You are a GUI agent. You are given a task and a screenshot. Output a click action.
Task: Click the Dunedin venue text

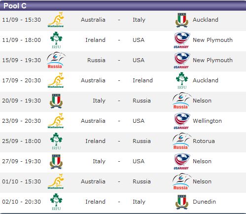[x=204, y=202]
